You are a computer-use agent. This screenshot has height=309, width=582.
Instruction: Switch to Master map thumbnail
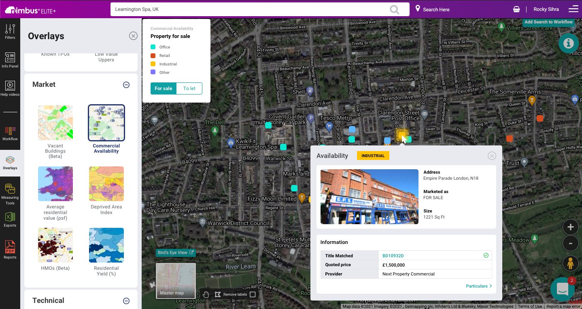[176, 281]
